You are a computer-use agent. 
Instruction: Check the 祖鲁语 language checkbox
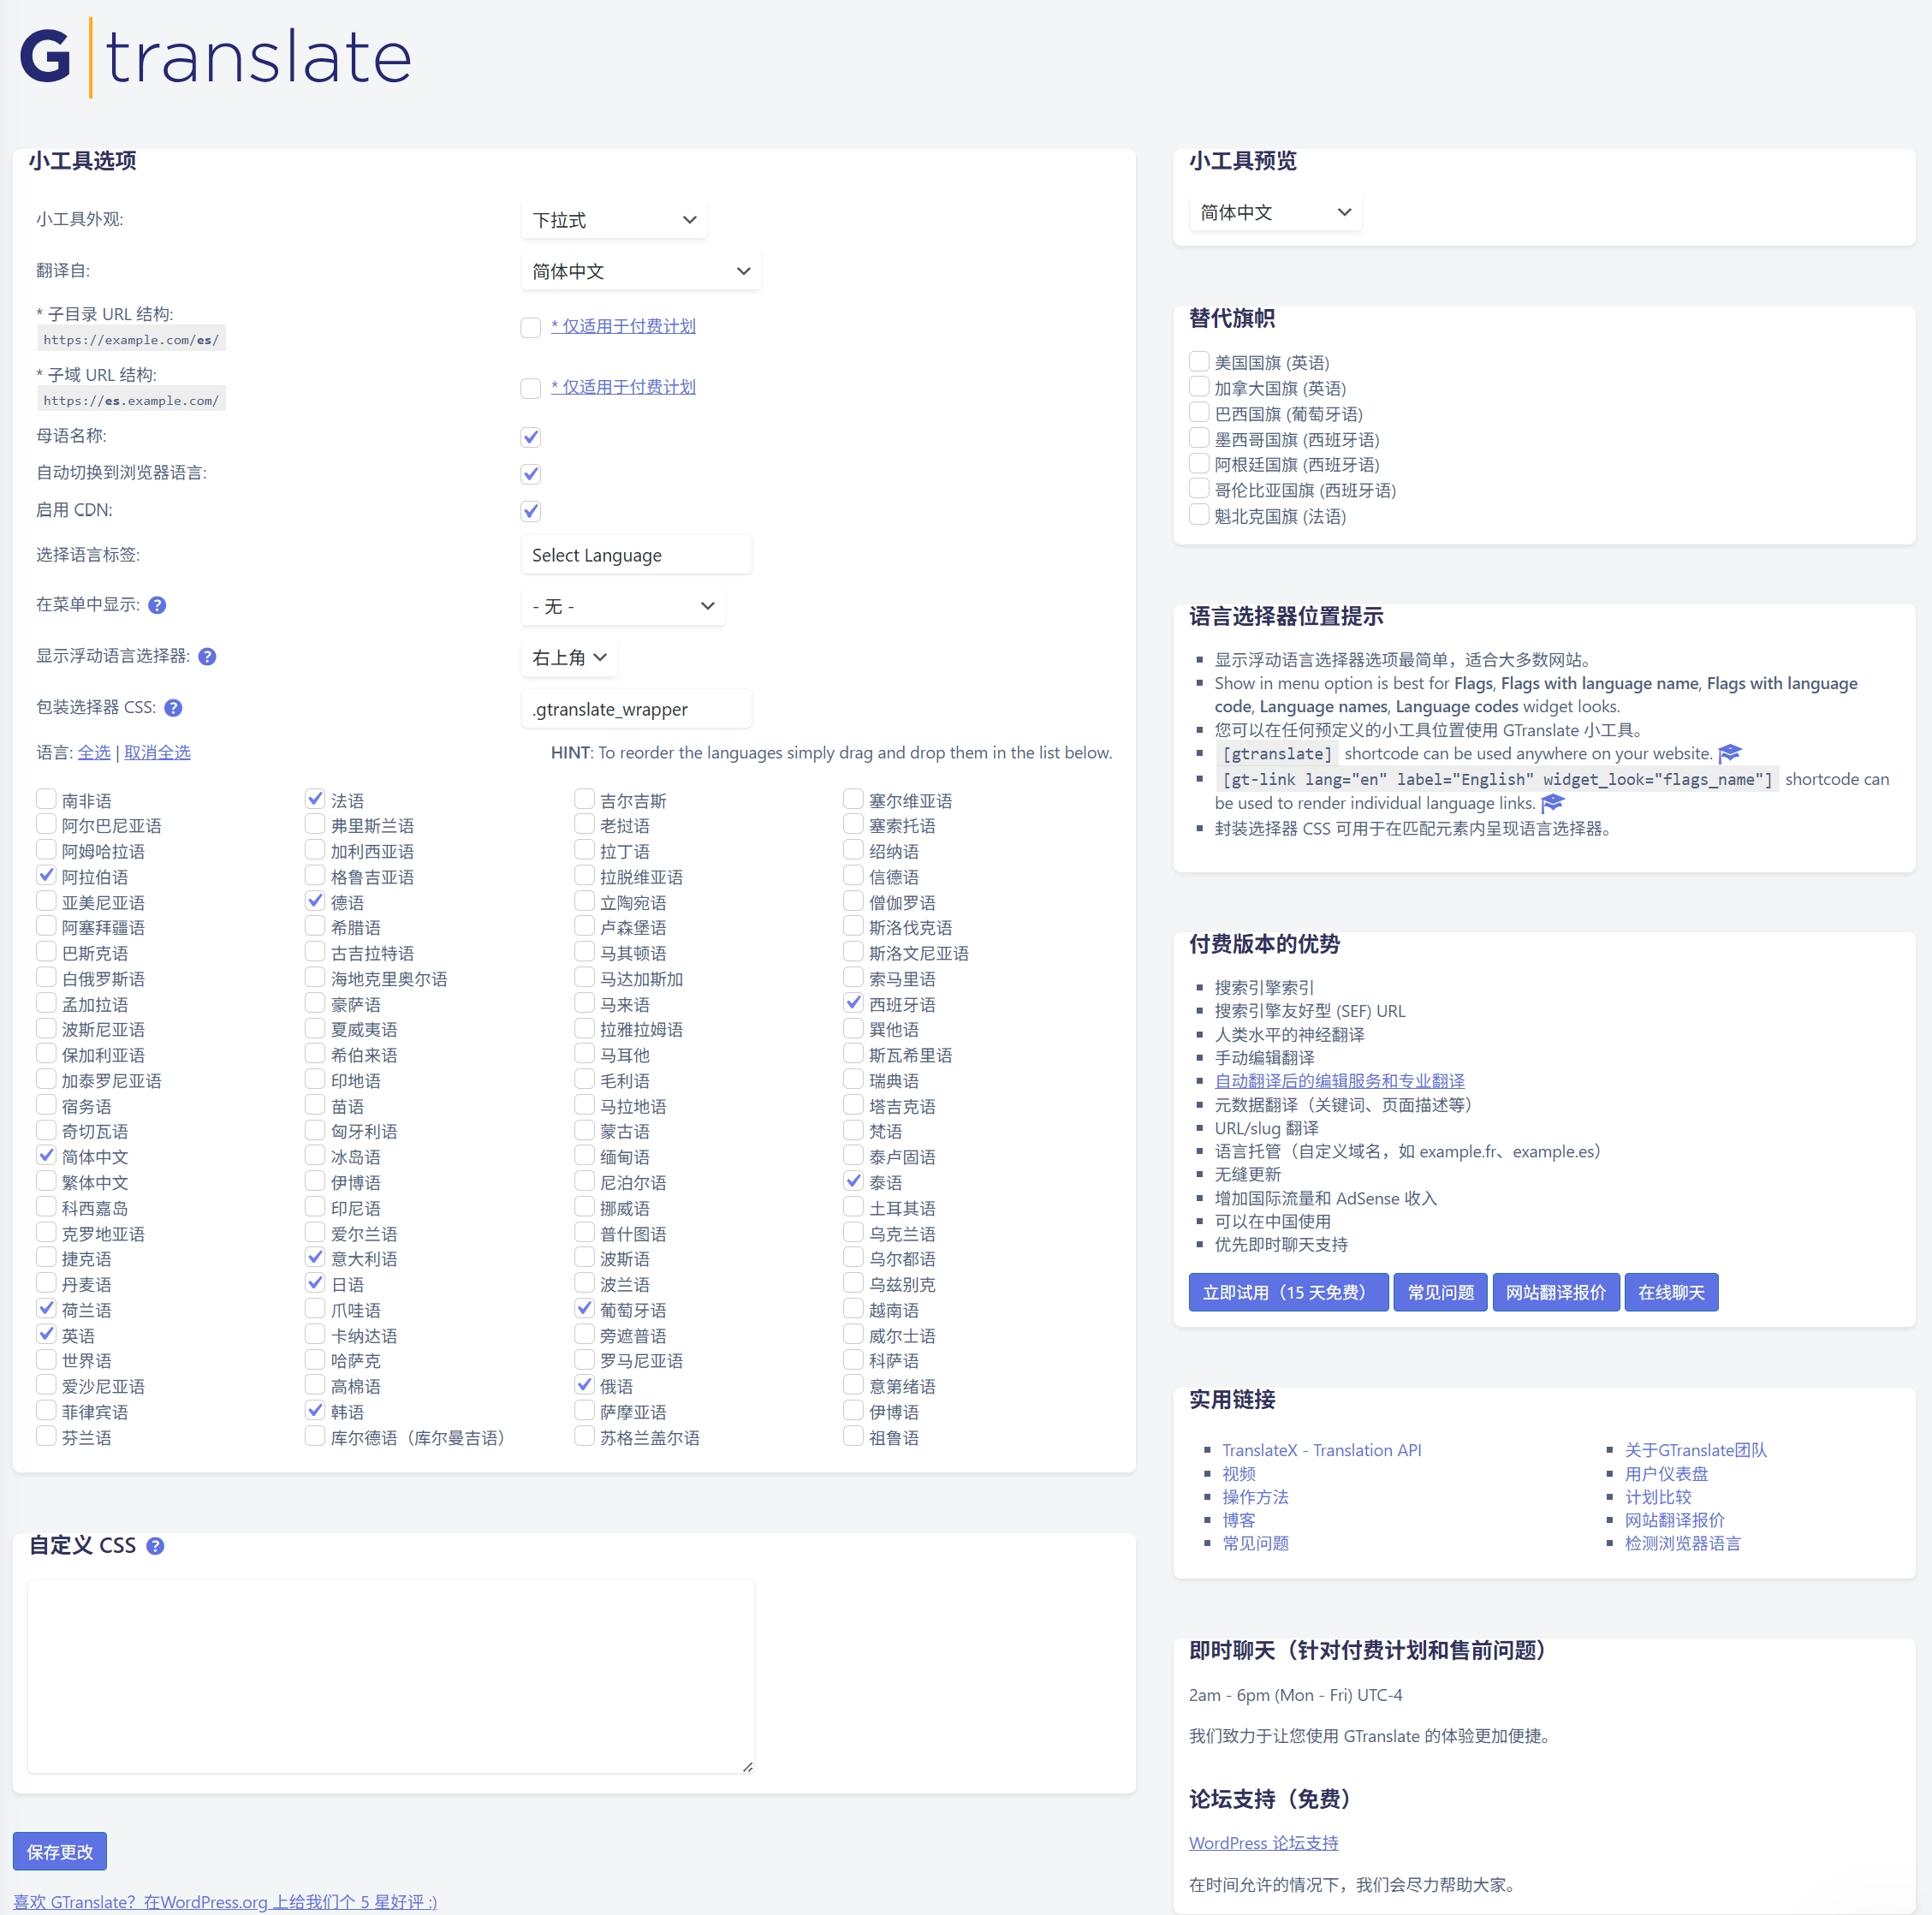point(853,1436)
